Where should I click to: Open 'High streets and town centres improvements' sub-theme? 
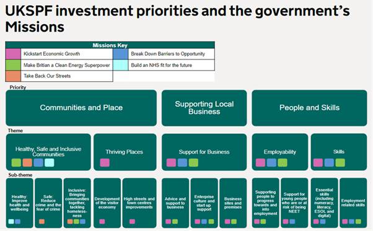(x=139, y=203)
